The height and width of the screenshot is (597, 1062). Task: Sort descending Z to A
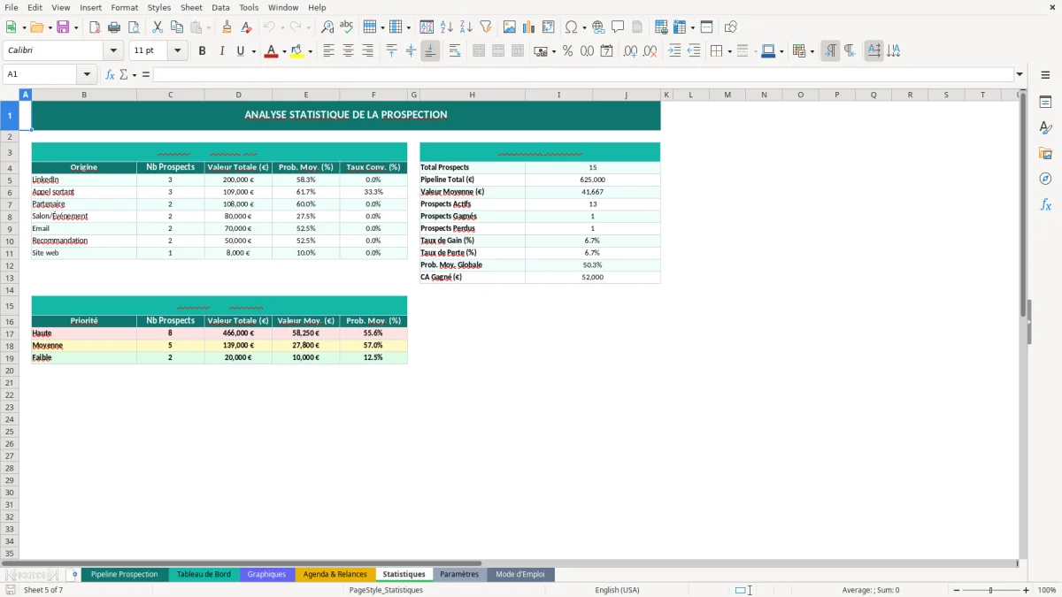466,27
